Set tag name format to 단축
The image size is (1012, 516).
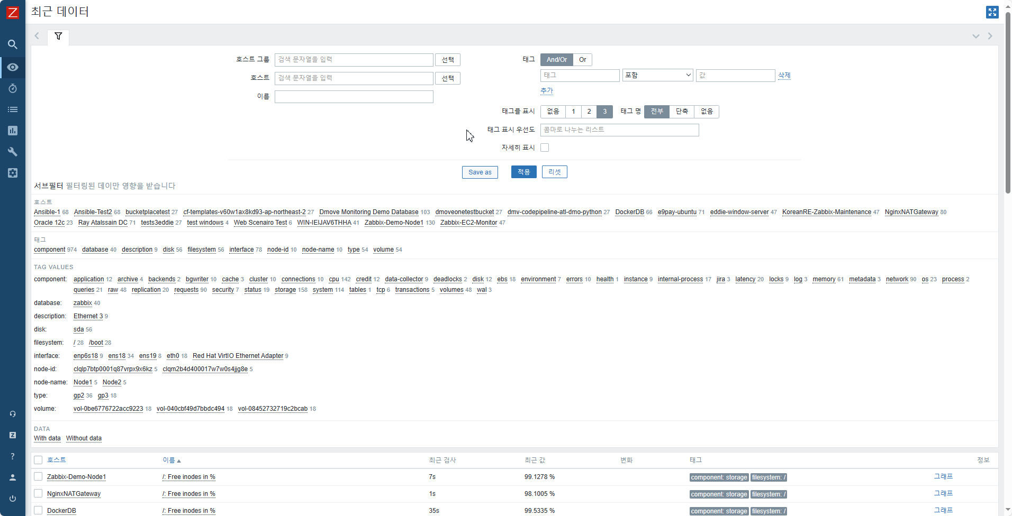click(682, 112)
